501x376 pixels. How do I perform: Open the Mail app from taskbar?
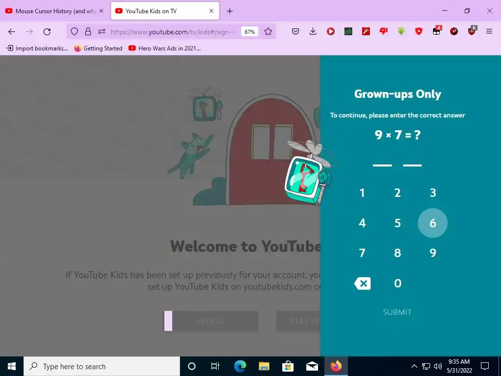pos(312,366)
